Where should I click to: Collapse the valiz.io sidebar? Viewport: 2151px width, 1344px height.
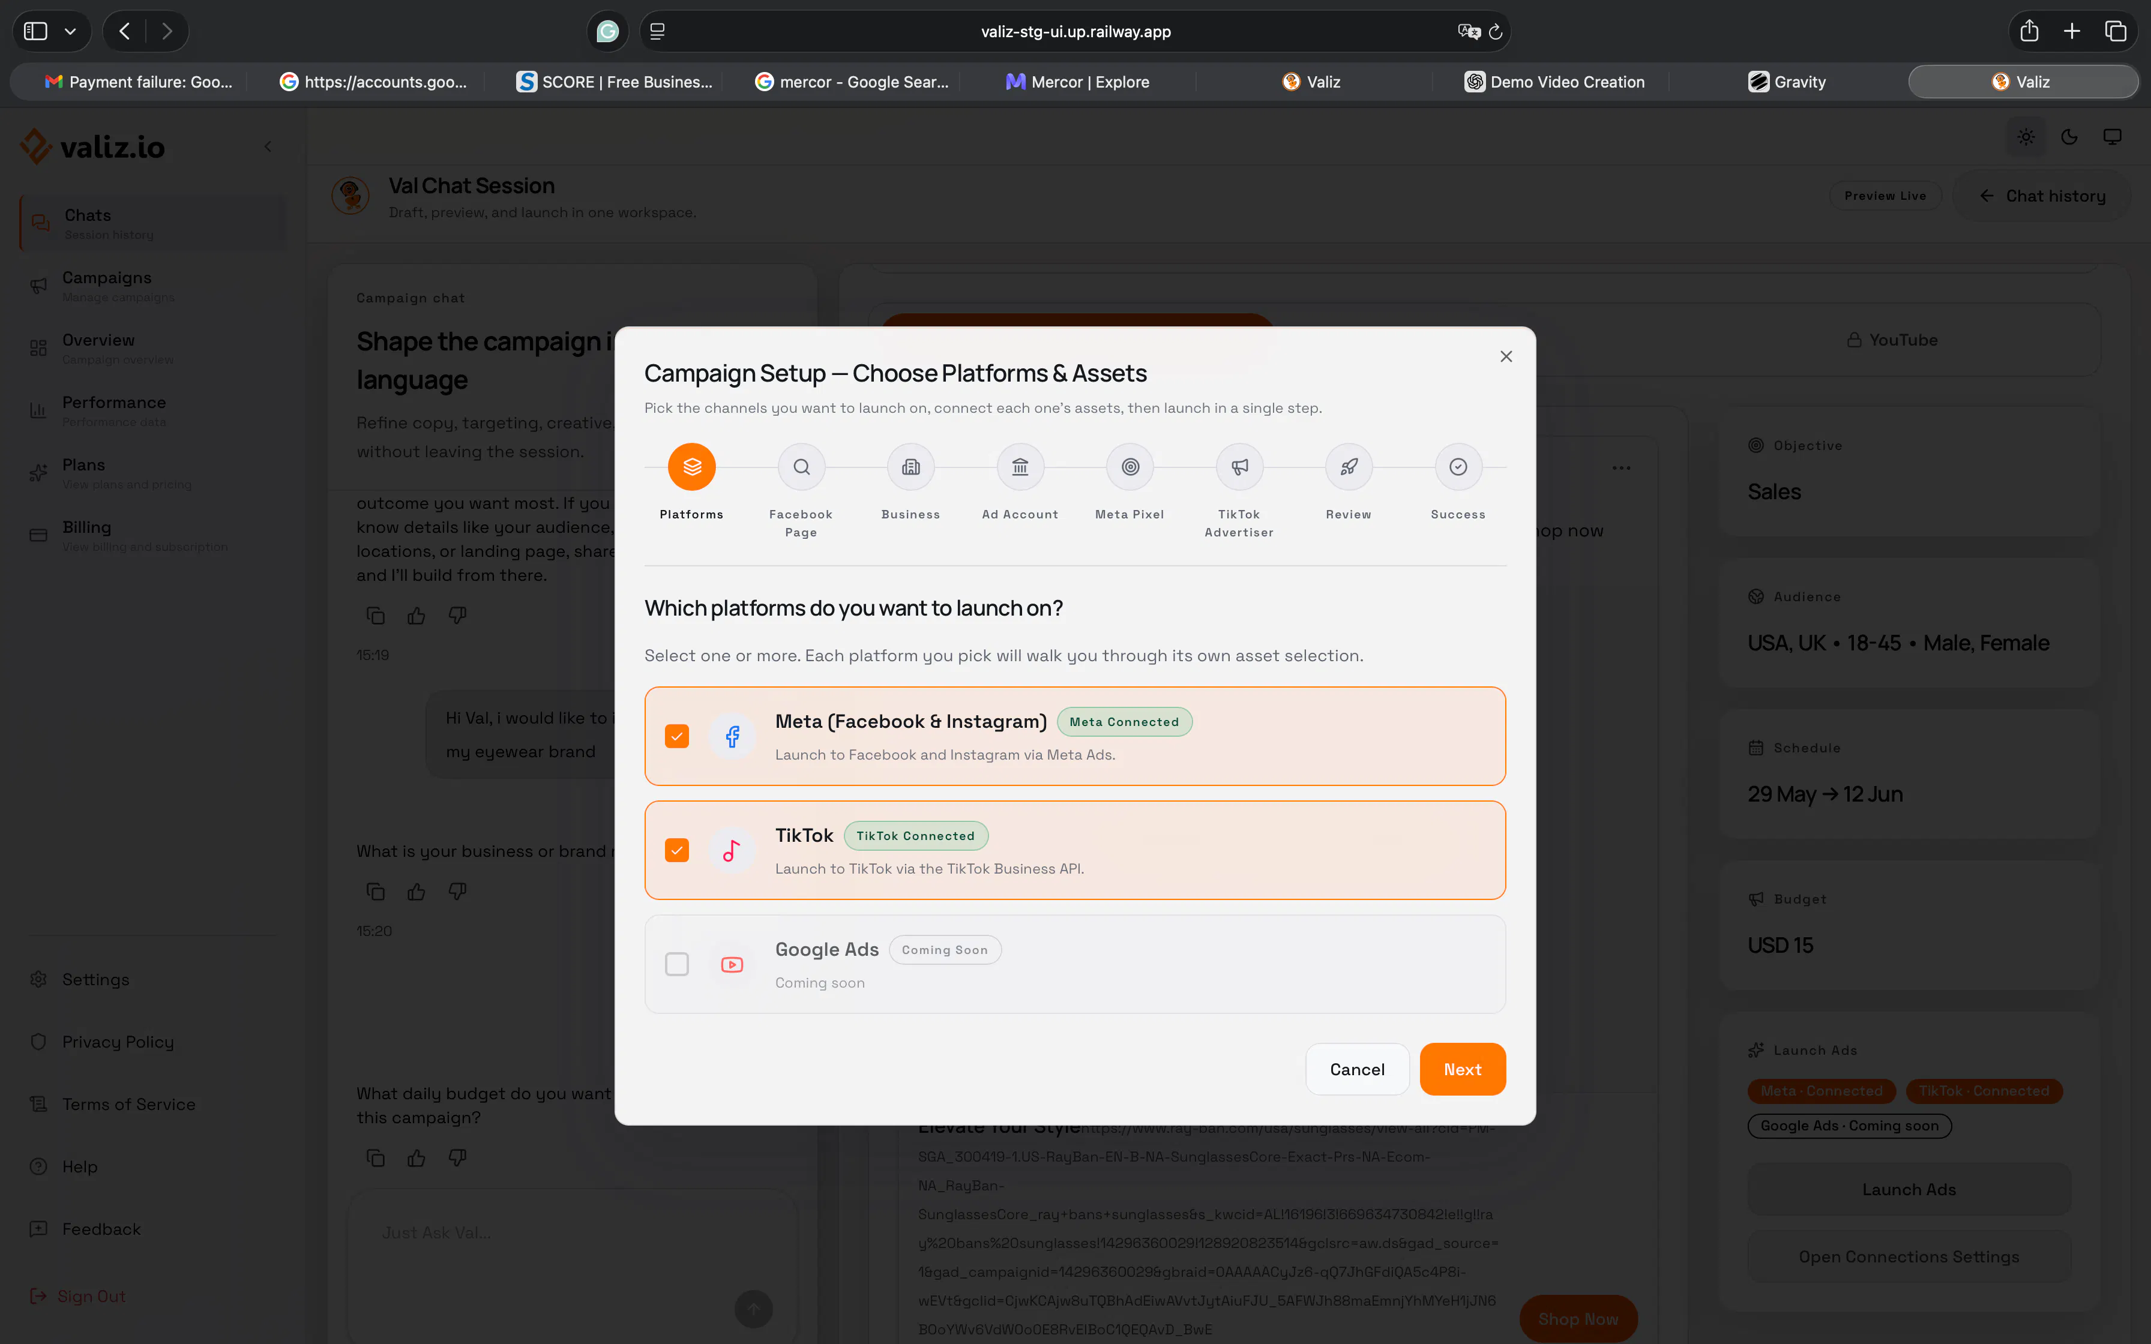coord(268,146)
